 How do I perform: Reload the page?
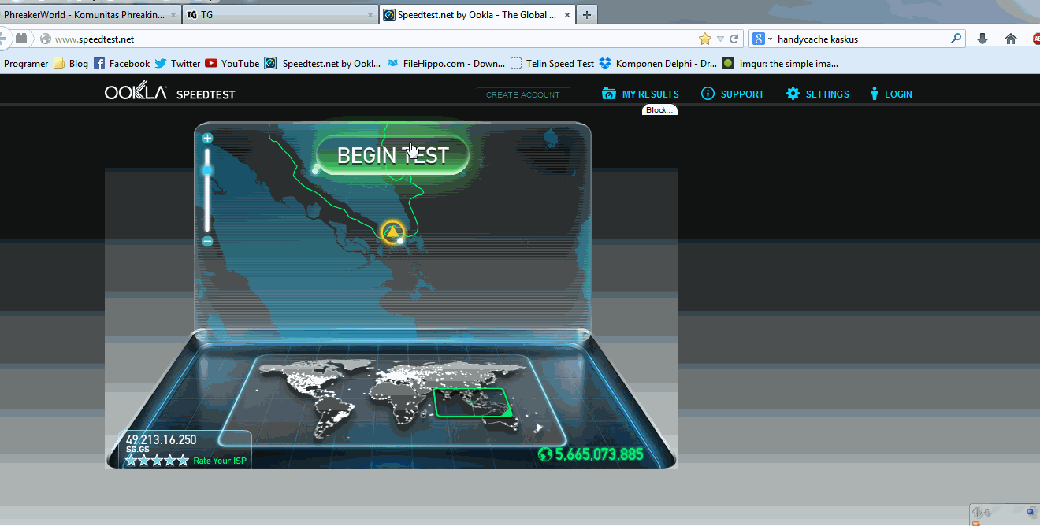tap(734, 39)
